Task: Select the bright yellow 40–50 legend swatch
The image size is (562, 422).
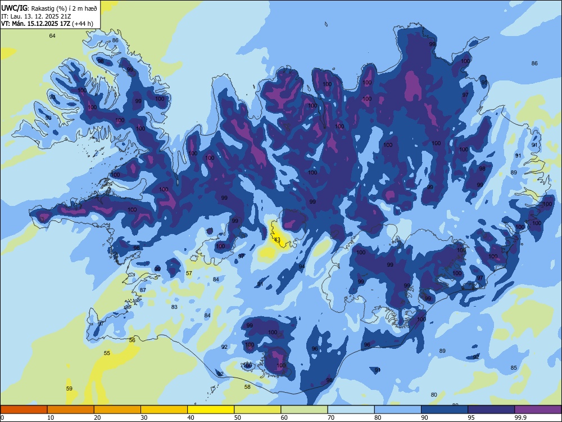Action: coord(211,410)
